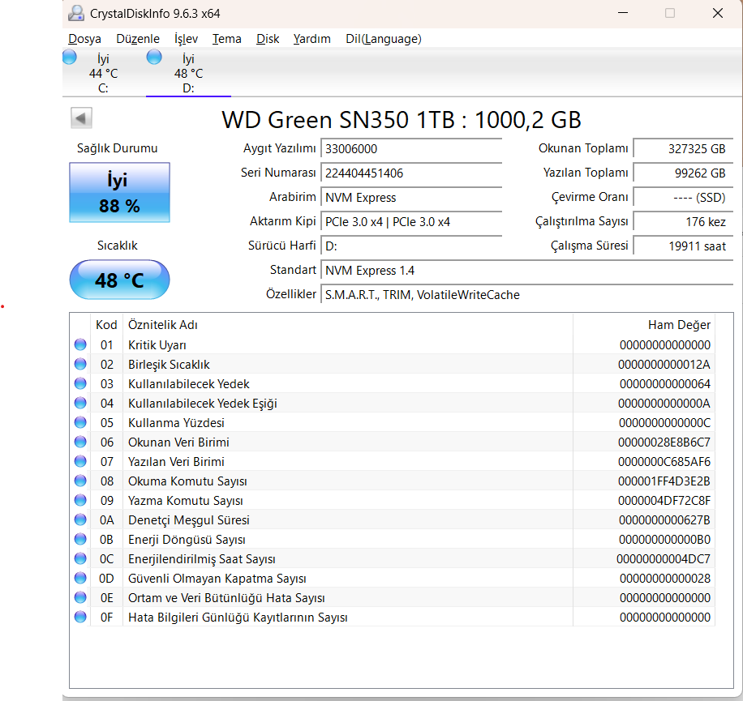Click the Kullanma Yüzdesi attribute name
This screenshot has width=743, height=701.
click(176, 423)
